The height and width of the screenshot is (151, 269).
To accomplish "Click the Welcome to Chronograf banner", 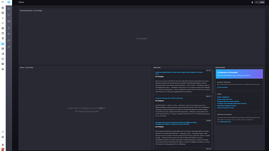I will coord(239,74).
